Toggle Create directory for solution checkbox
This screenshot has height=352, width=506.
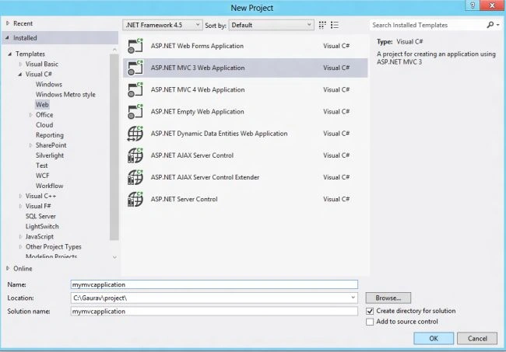pyautogui.click(x=370, y=311)
